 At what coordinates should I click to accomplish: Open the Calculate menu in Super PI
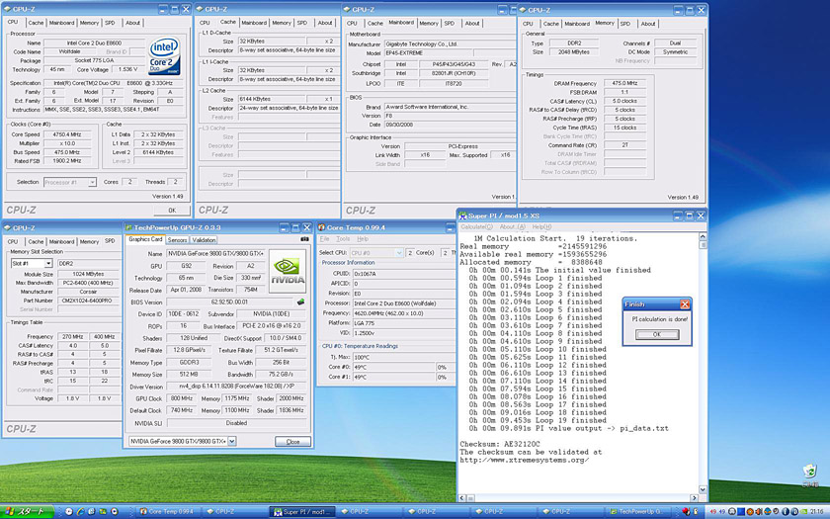tap(476, 226)
